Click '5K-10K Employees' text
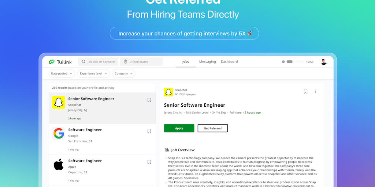 point(185,95)
